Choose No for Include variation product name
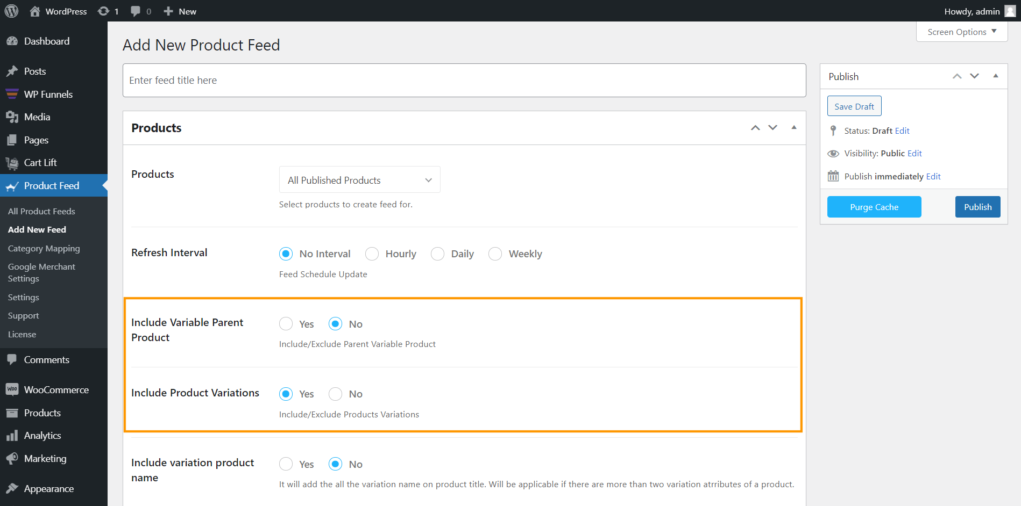 pyautogui.click(x=336, y=464)
